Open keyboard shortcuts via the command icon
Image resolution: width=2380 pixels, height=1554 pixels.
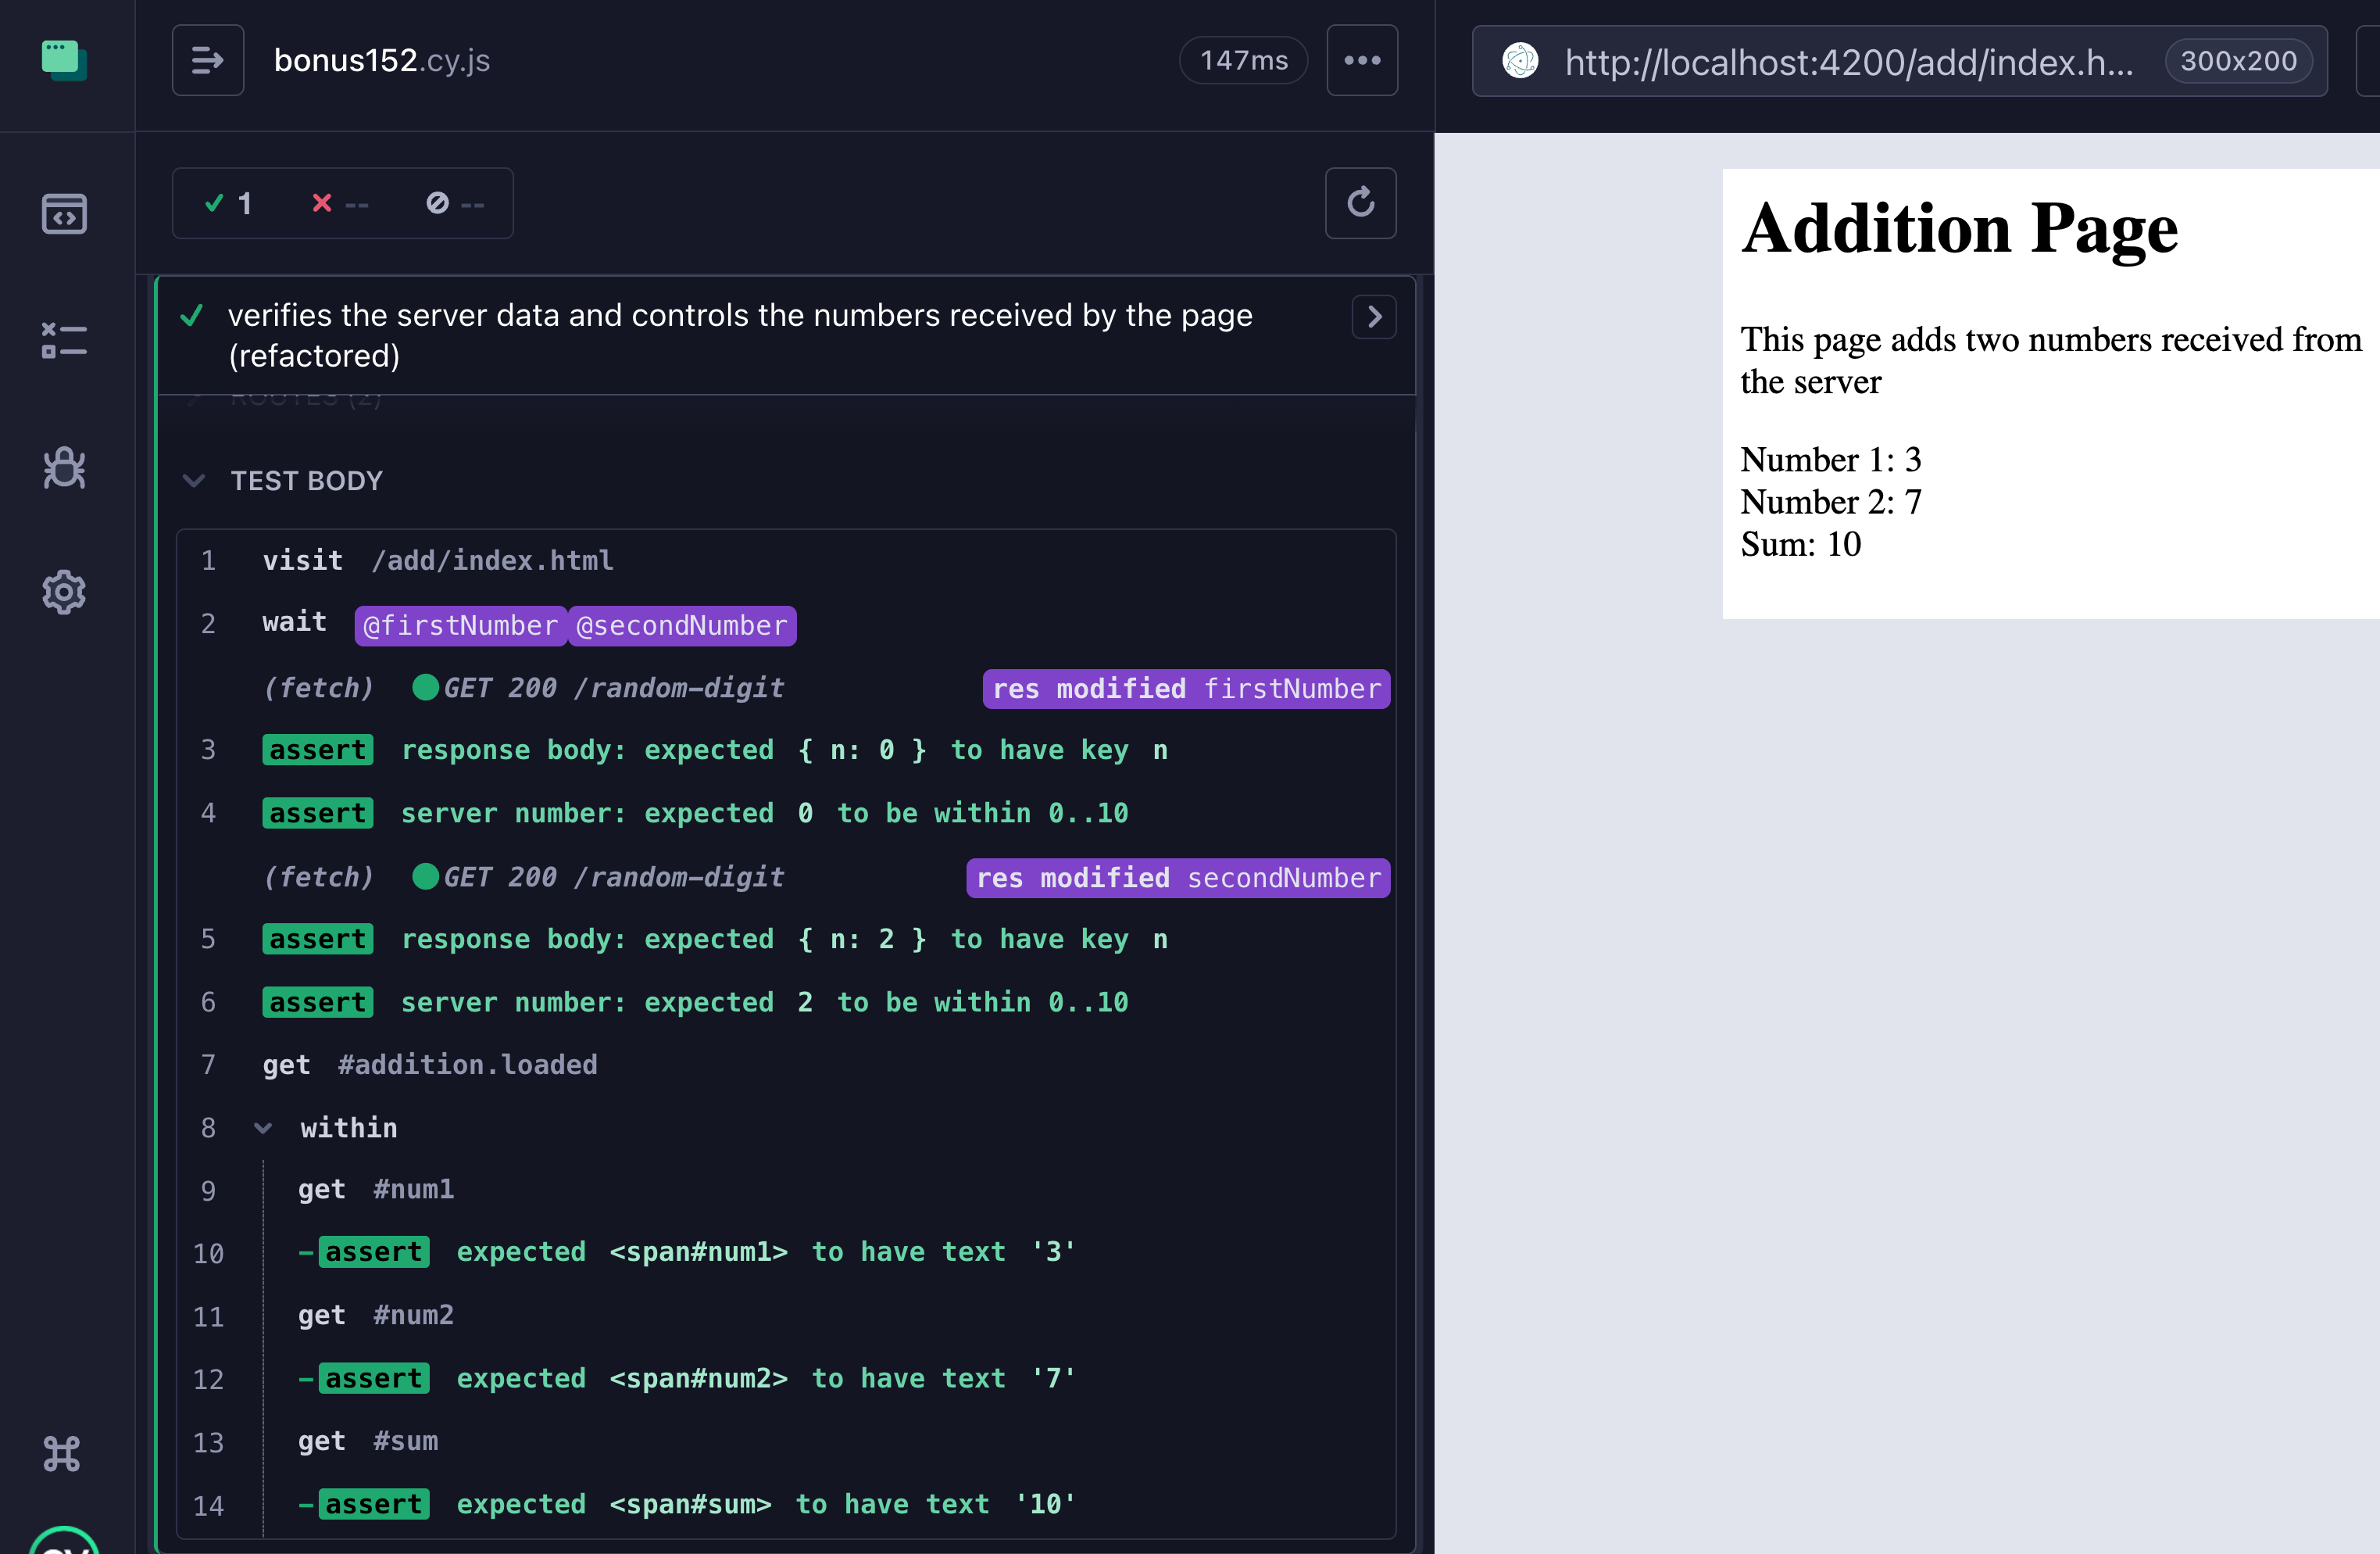pos(60,1454)
